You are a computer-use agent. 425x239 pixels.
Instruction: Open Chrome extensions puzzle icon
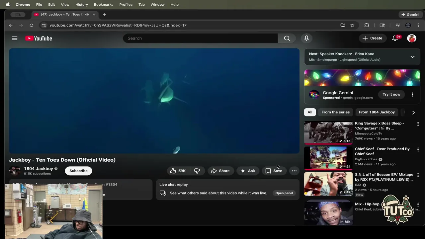367,25
